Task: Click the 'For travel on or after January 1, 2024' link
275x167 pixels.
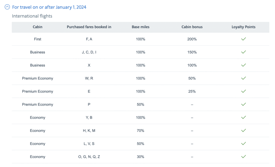Action: click(x=49, y=7)
